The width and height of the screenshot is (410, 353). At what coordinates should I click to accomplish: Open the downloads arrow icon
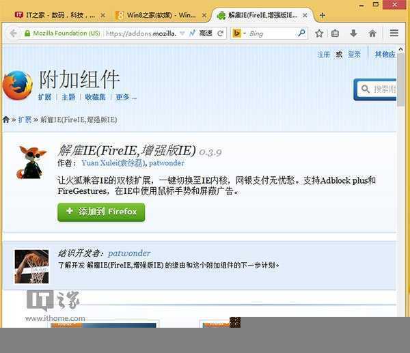[x=353, y=33]
